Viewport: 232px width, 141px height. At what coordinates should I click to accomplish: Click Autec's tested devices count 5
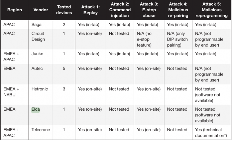click(x=64, y=69)
